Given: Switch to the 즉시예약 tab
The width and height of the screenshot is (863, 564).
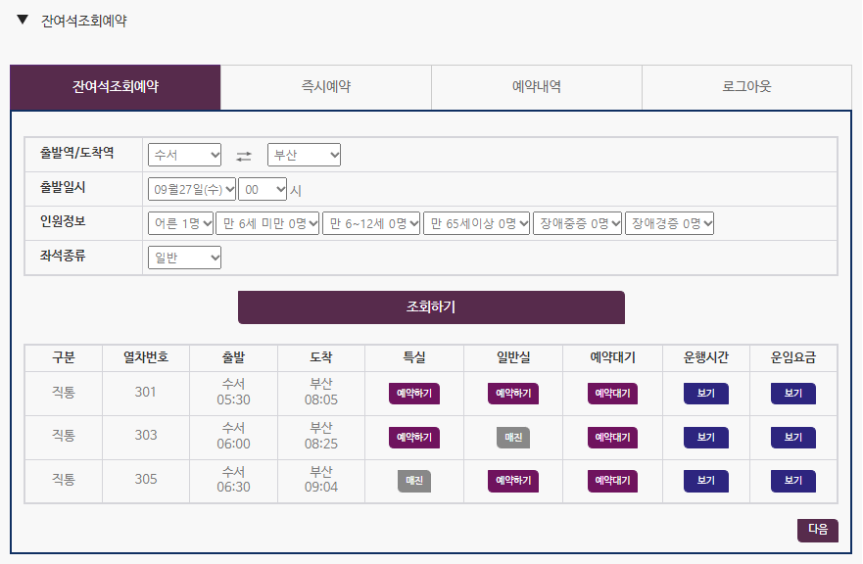Looking at the screenshot, I should tap(326, 87).
